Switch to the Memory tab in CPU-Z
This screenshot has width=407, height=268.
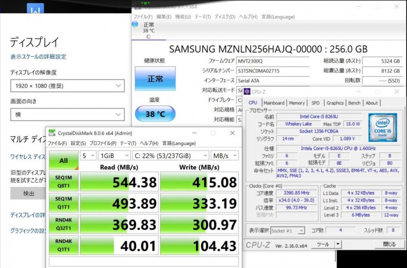click(x=297, y=103)
